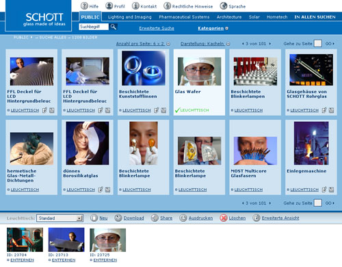Image resolution: width=342 pixels, height=267 pixels.
Task: Add Einlegemaschine to Leuchttisch
Action: click(304, 190)
